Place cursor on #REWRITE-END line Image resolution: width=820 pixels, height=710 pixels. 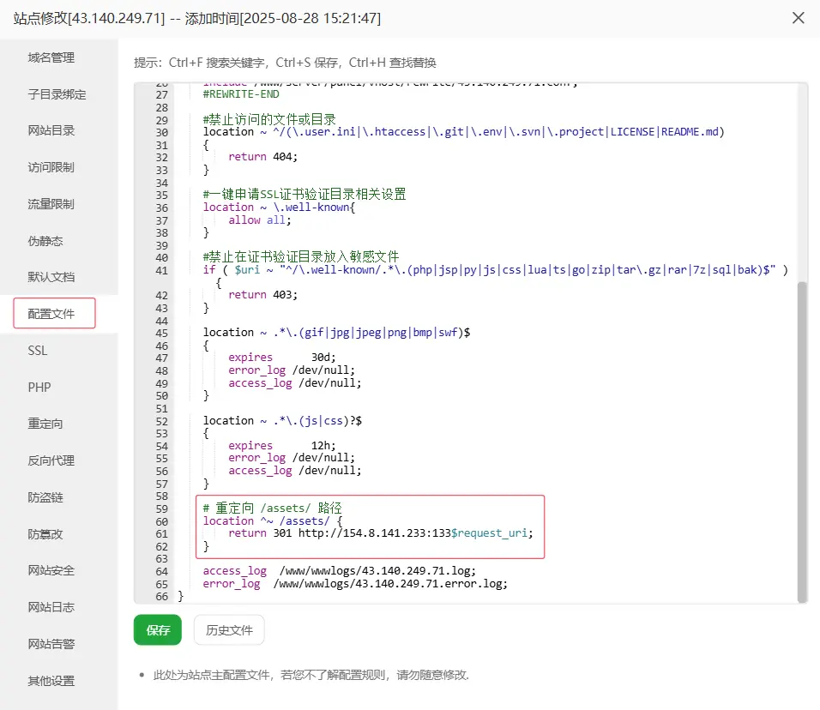[241, 94]
